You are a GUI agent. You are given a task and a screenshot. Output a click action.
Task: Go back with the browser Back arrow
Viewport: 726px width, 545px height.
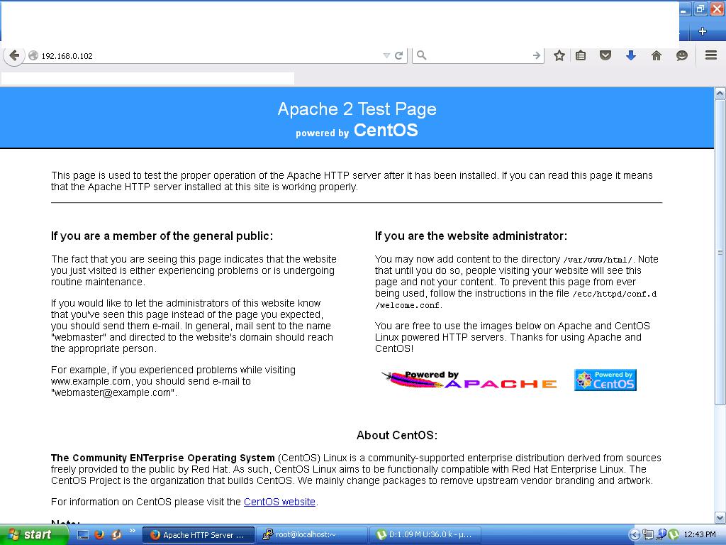pos(14,55)
